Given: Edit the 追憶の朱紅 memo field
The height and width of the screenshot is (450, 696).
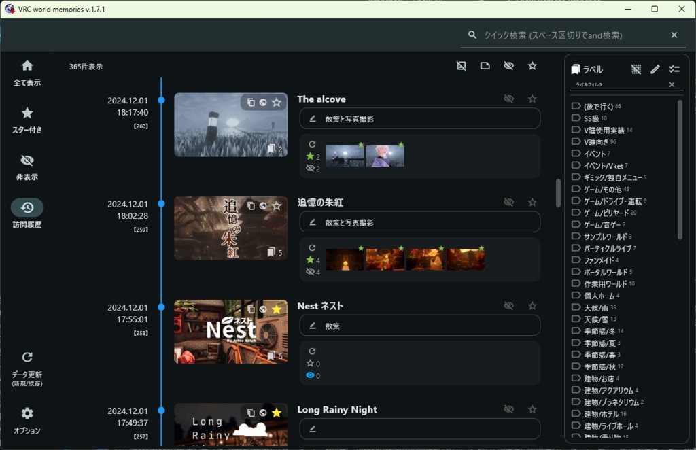Looking at the screenshot, I should click(420, 222).
